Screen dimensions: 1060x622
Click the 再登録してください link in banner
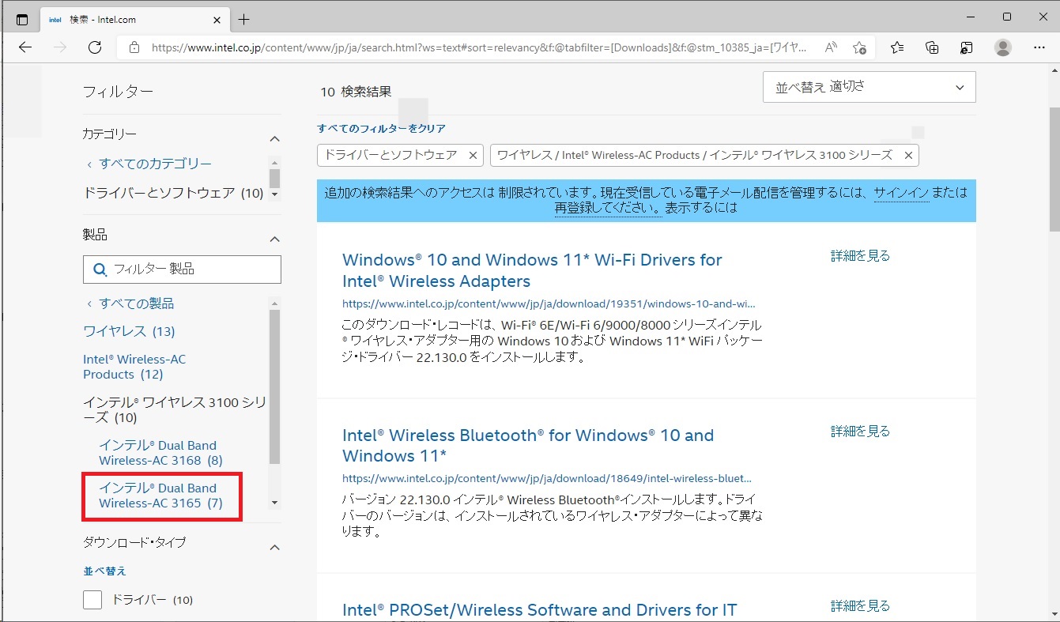point(608,209)
